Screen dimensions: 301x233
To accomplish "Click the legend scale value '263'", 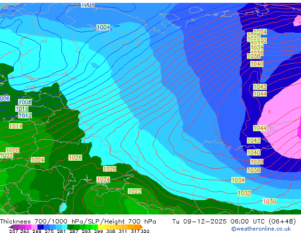I will (x=25, y=231).
